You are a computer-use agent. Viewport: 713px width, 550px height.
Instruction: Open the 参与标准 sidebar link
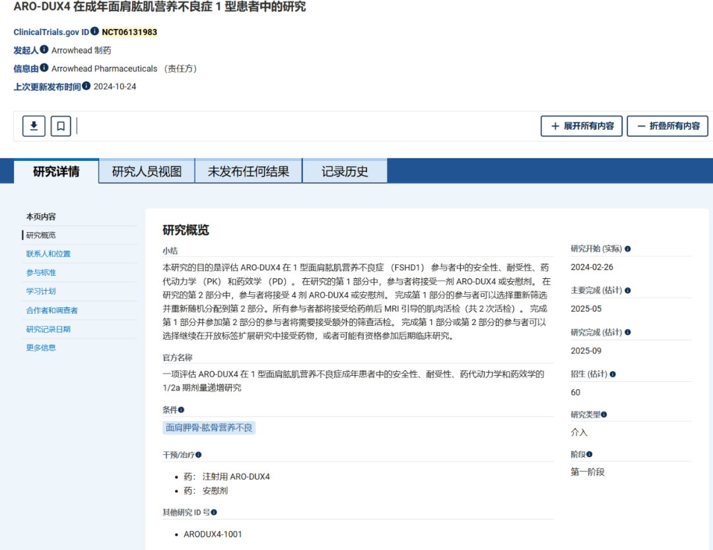(40, 272)
